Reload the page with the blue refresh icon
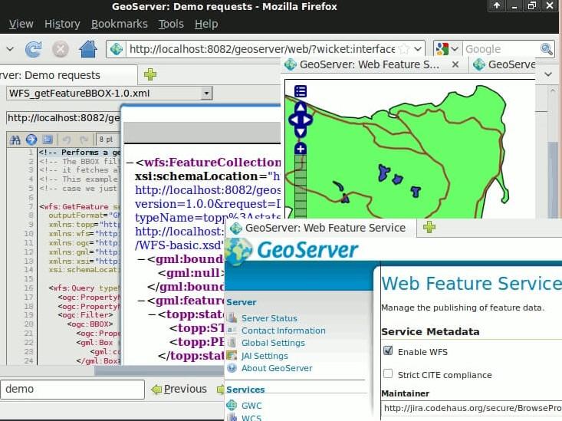Image resolution: width=562 pixels, height=421 pixels. (33, 49)
